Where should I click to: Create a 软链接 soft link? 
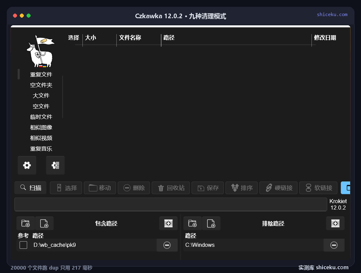pos(318,188)
